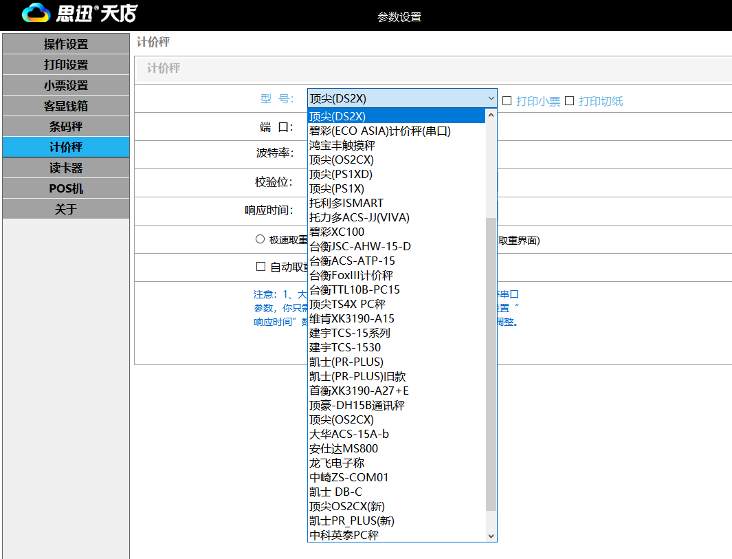Screen dimensions: 732x559
Task: Collapse the 型号 combo box arrow
Action: point(491,98)
